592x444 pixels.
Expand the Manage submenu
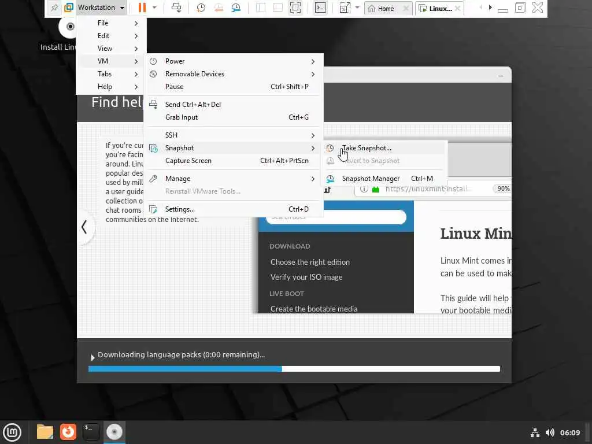(x=234, y=179)
